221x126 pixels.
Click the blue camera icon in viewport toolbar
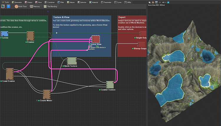168,2
